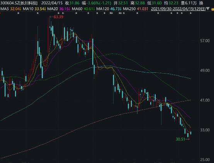Click the closing price 收31.86
Screen dimensions: 214x163
coord(72,3)
